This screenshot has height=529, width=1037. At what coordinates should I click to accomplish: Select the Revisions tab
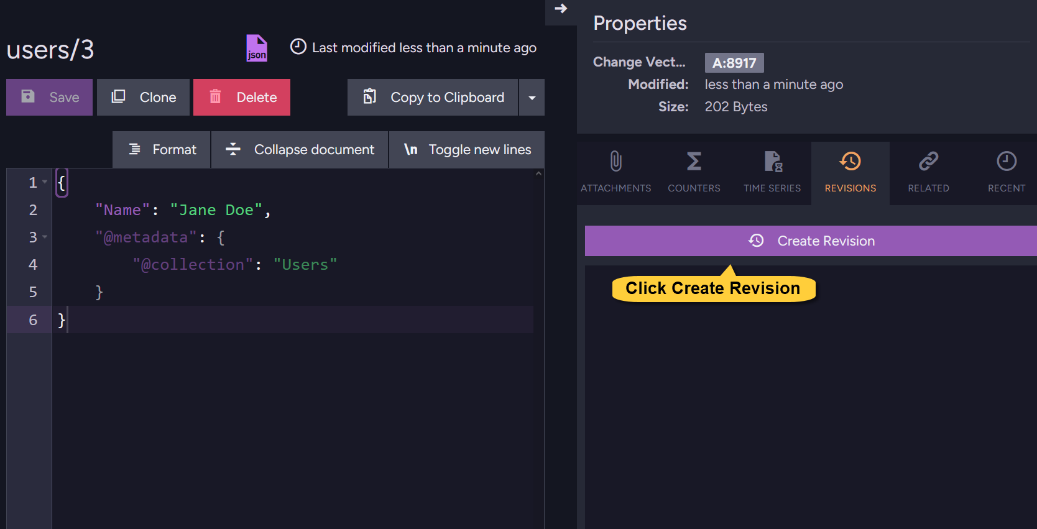coord(850,173)
